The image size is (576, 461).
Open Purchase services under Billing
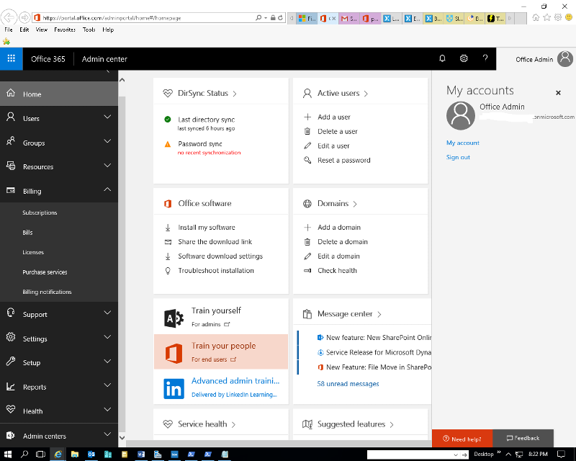pos(45,272)
